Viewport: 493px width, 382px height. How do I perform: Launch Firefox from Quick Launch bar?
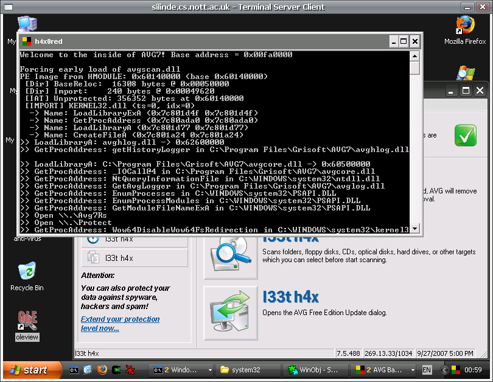click(102, 370)
